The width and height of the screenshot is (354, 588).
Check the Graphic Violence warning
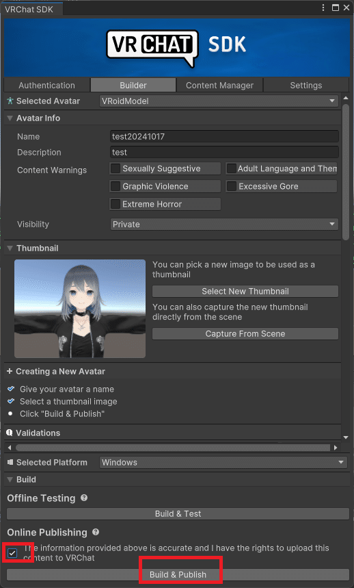[x=116, y=186]
